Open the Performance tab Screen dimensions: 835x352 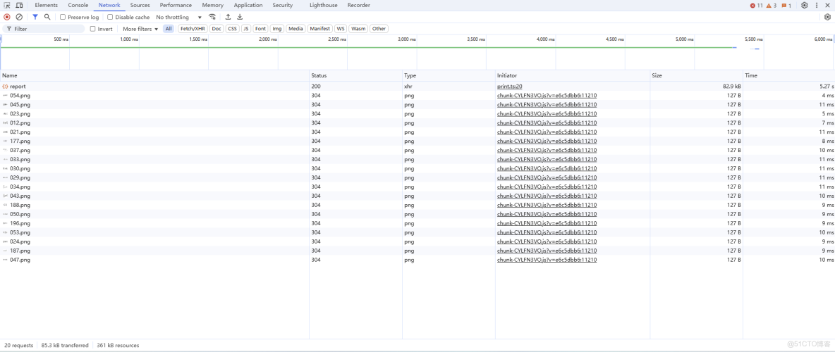point(176,5)
